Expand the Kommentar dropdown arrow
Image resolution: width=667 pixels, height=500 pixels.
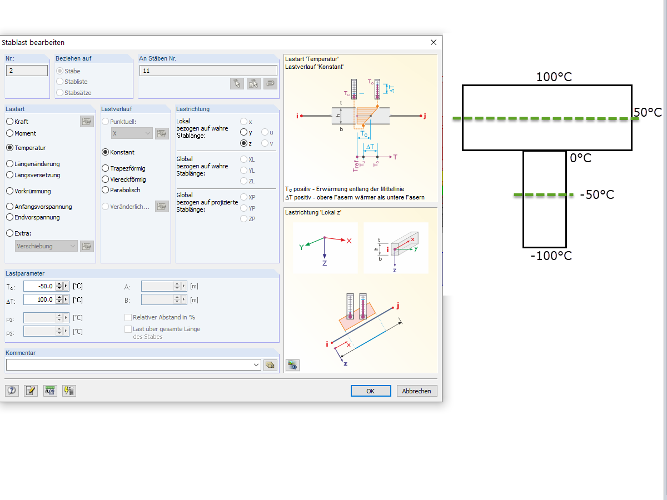[x=256, y=365]
